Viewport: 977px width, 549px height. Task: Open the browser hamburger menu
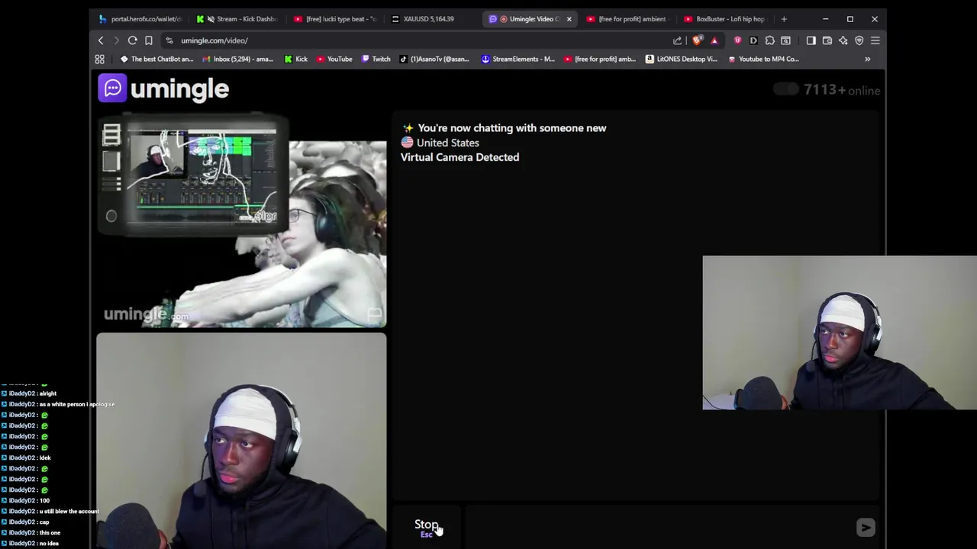(x=875, y=40)
